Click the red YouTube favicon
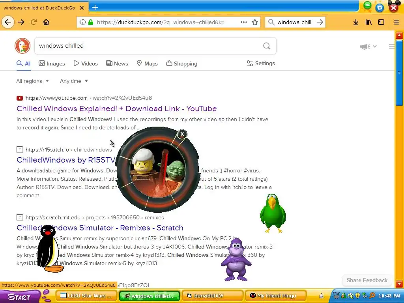 pyautogui.click(x=20, y=98)
